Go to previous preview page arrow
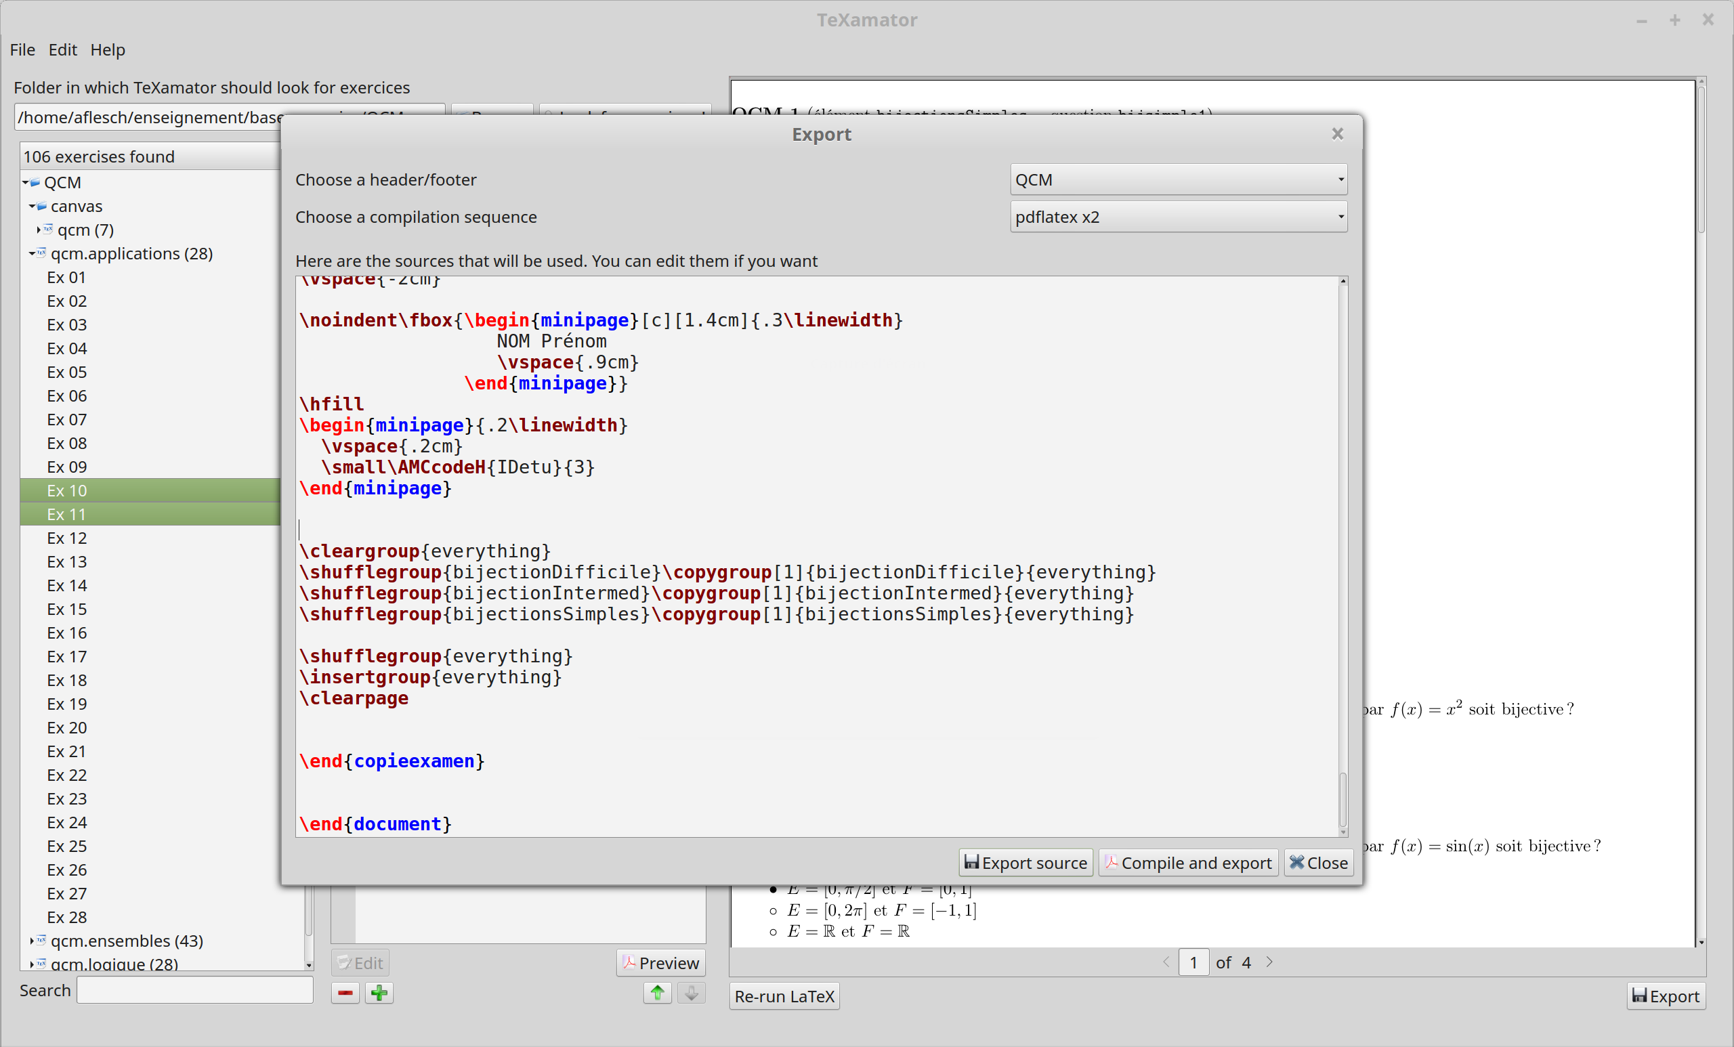 1166,962
